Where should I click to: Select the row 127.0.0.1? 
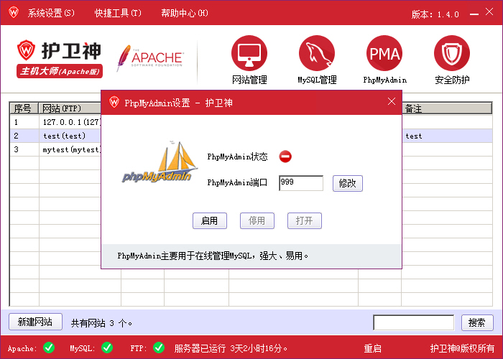click(x=55, y=122)
